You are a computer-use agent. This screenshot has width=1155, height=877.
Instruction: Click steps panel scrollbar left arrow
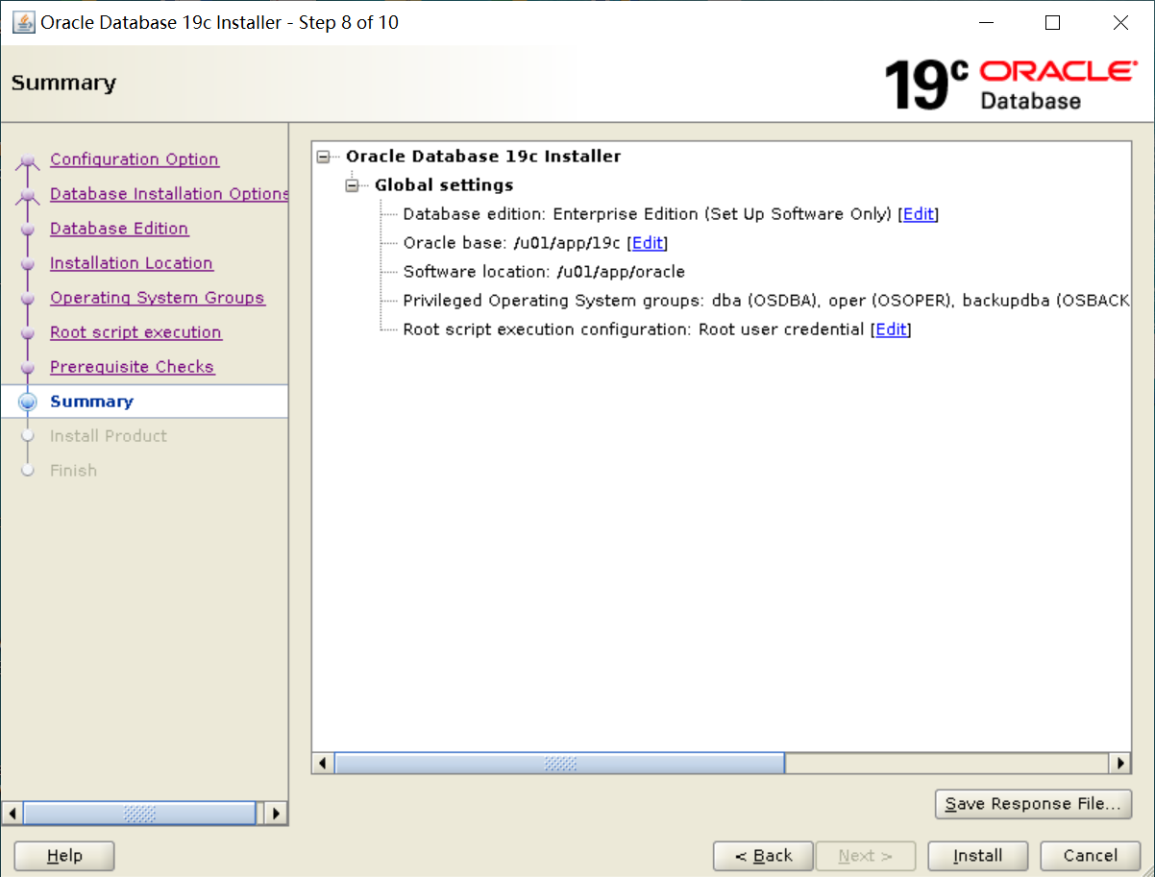coord(12,814)
